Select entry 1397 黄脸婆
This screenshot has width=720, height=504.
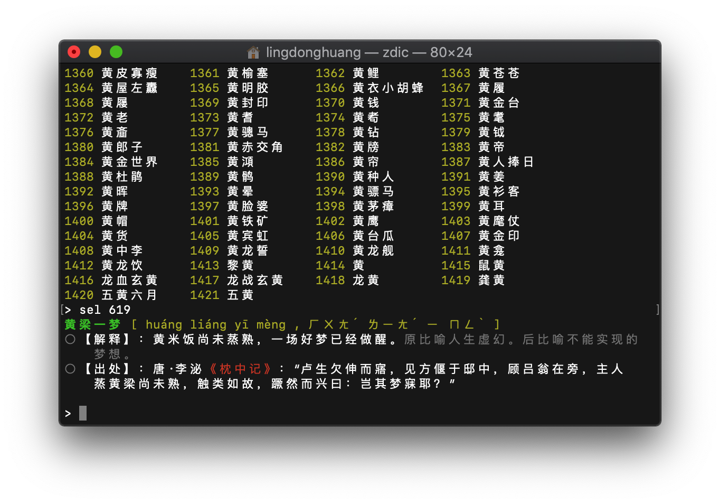pos(229,206)
